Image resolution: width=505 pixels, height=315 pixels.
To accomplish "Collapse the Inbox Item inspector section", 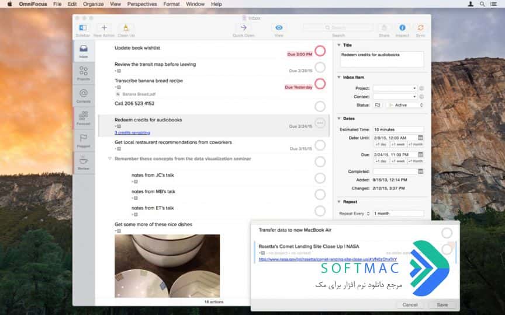I will (339, 77).
